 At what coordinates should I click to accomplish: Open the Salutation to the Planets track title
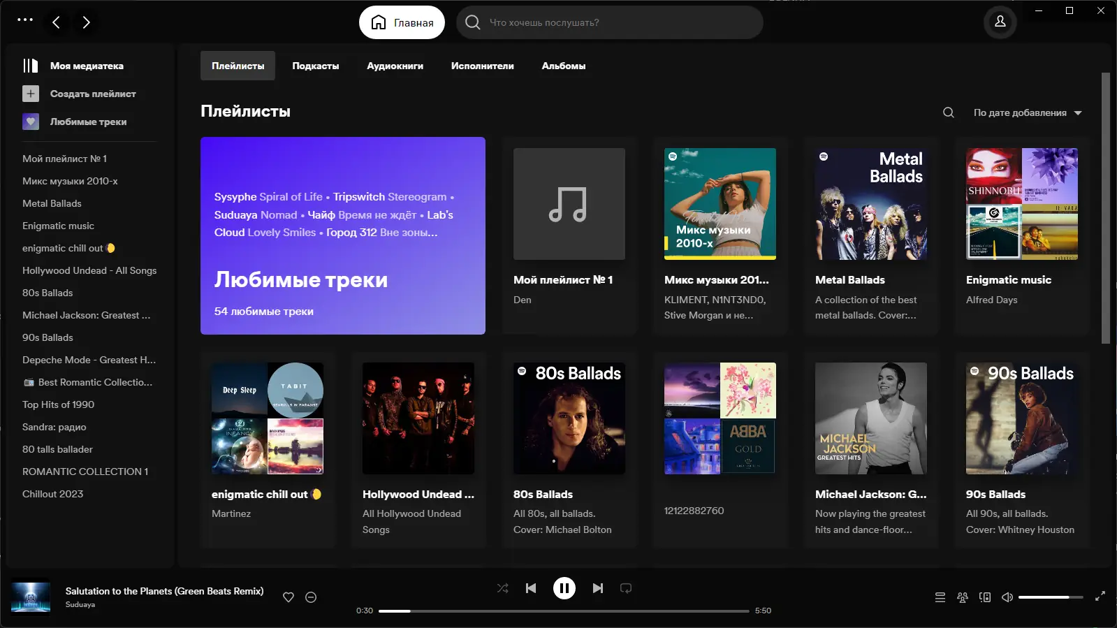pos(165,591)
